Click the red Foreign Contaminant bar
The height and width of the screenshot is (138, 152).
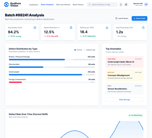coord(15,82)
